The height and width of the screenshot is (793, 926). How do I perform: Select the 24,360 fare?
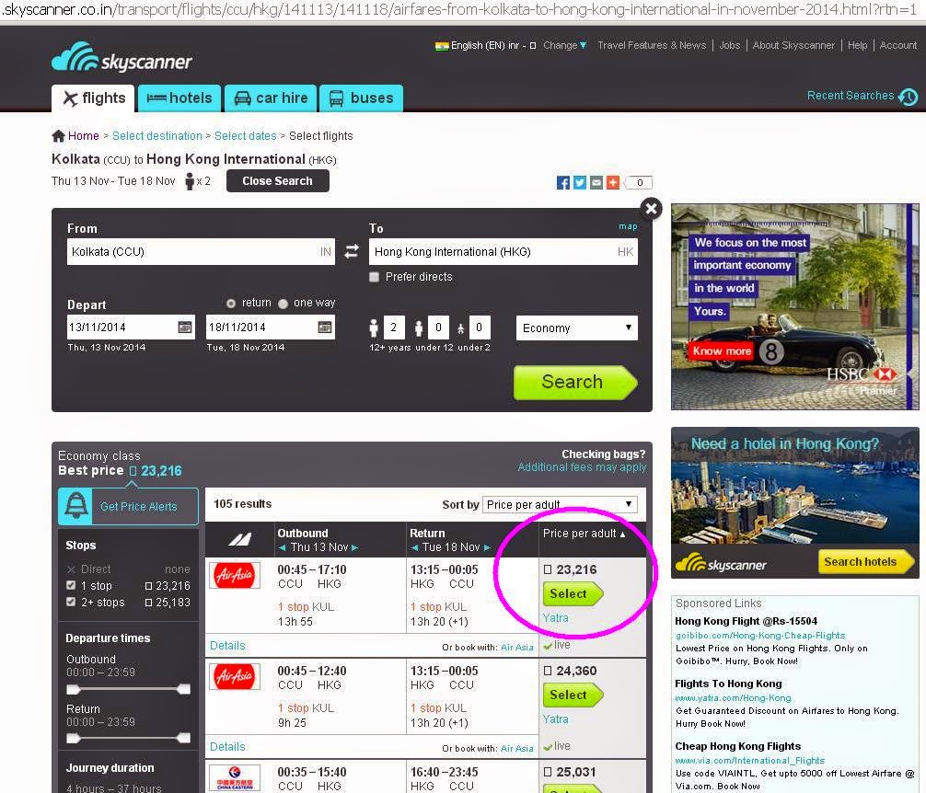click(x=573, y=695)
